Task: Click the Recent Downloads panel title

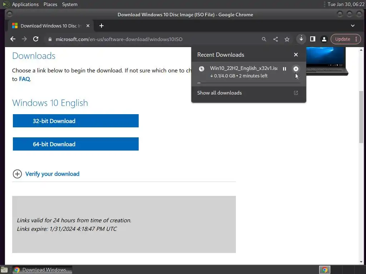Action: (x=221, y=55)
